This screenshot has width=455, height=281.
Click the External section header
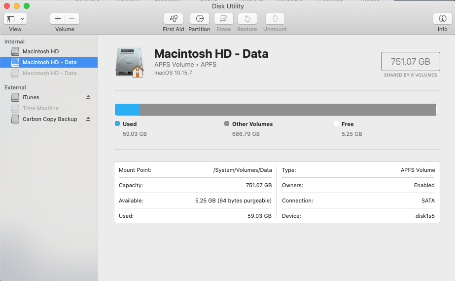coord(15,87)
